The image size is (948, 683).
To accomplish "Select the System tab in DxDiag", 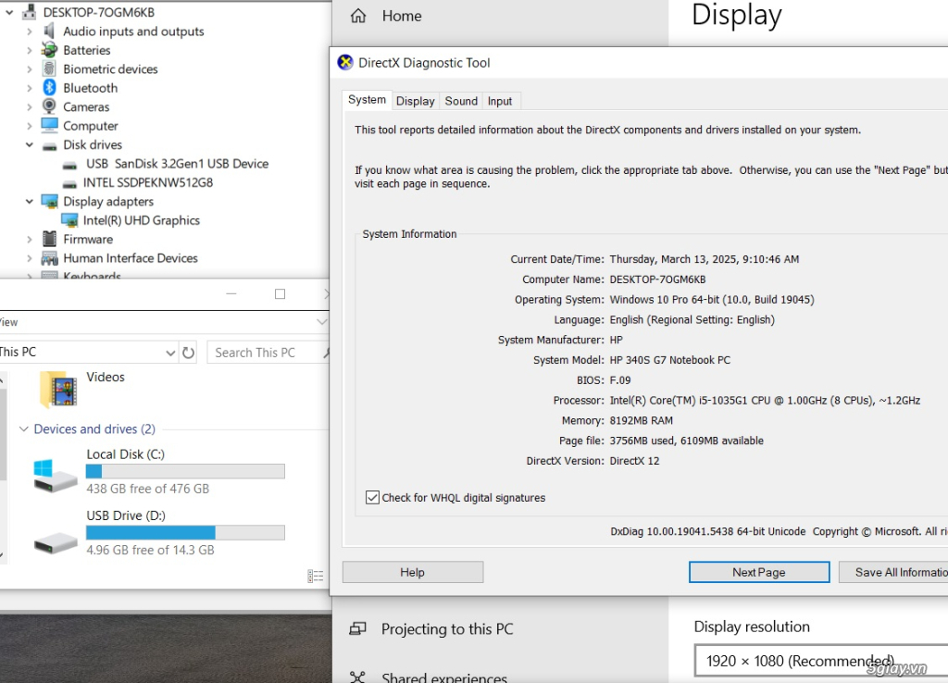I will [367, 100].
